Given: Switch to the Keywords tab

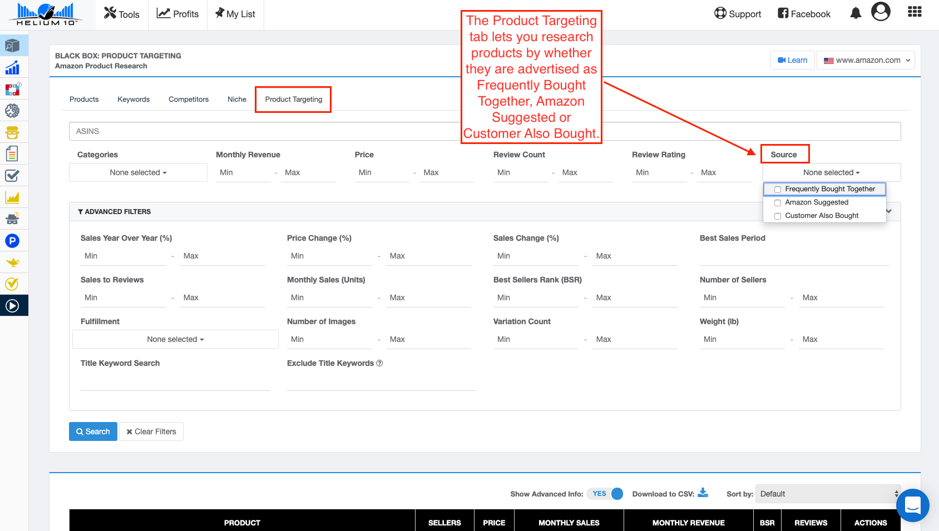Looking at the screenshot, I should (x=134, y=100).
